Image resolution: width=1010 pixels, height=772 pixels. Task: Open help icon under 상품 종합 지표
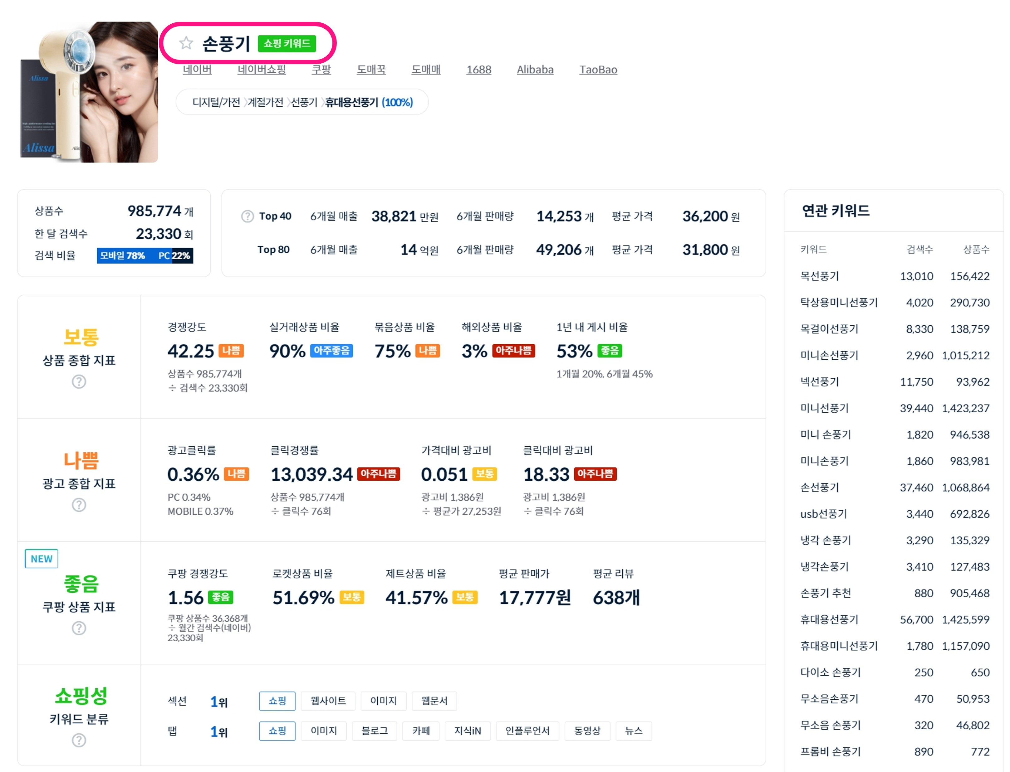[79, 381]
